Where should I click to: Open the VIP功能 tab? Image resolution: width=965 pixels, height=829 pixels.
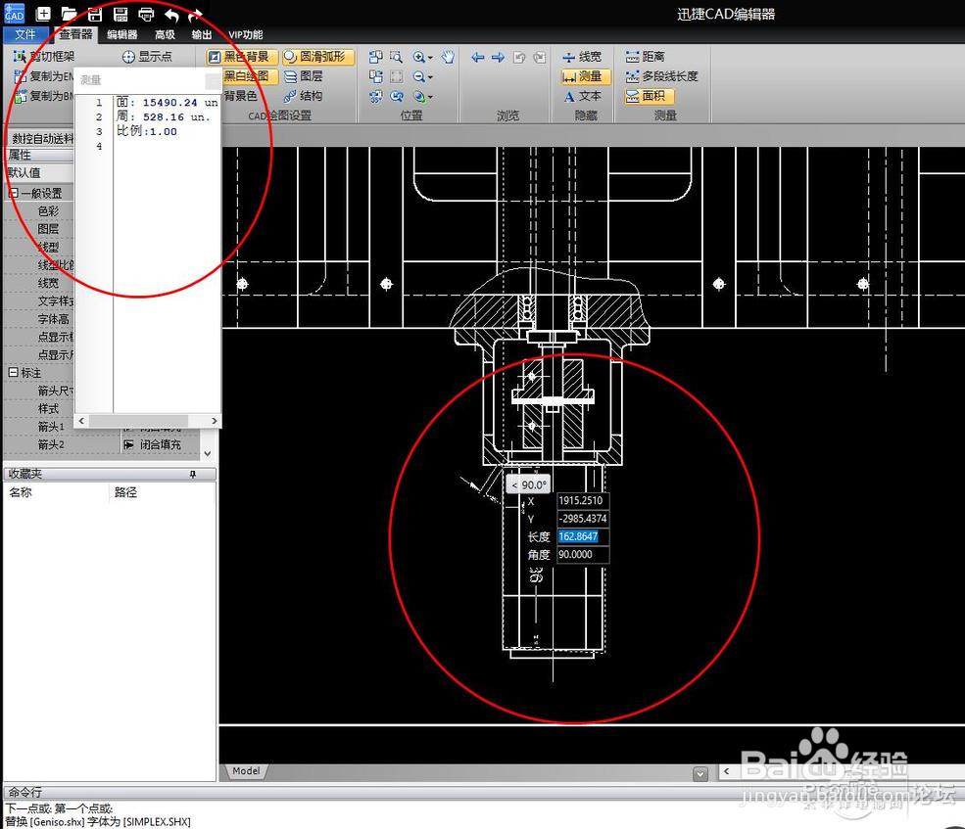246,34
